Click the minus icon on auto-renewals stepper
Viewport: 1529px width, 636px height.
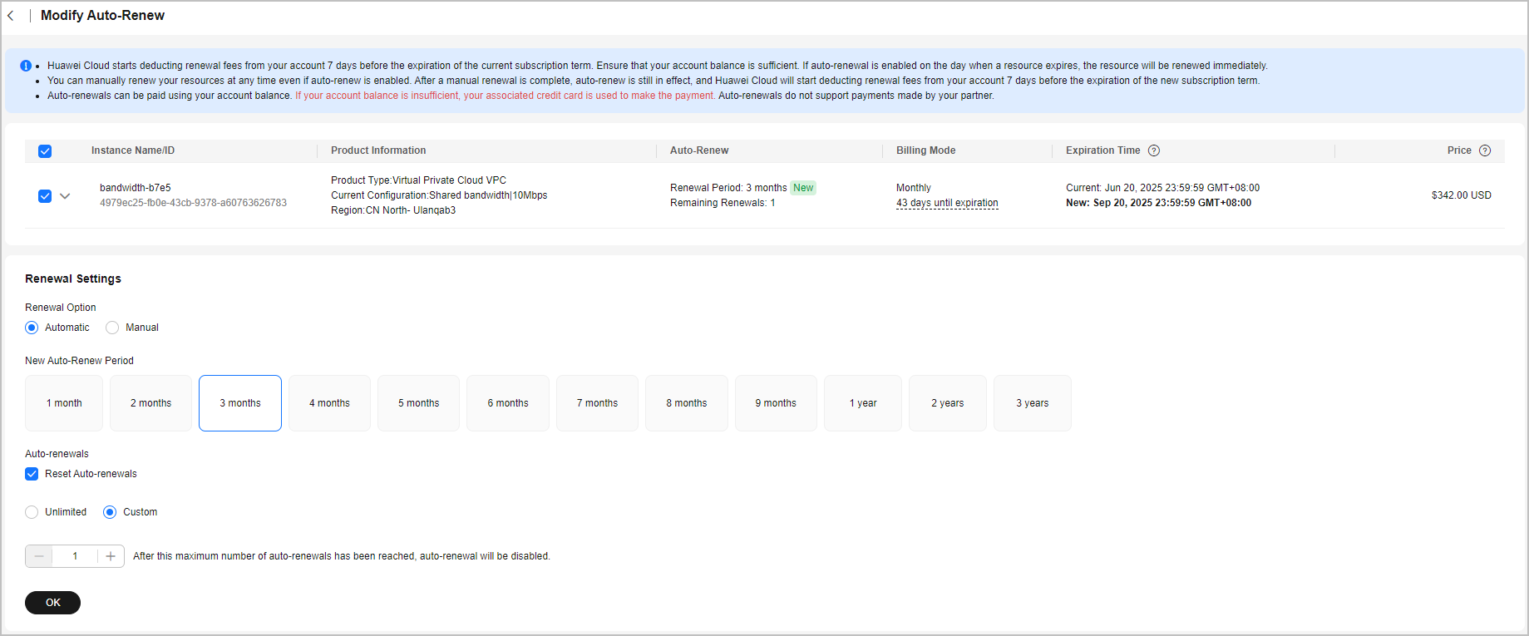(x=39, y=556)
